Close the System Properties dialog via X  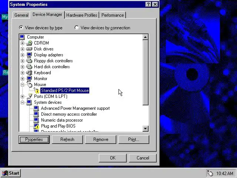click(155, 4)
